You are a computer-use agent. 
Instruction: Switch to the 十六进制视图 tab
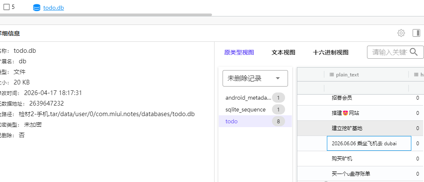pos(330,52)
